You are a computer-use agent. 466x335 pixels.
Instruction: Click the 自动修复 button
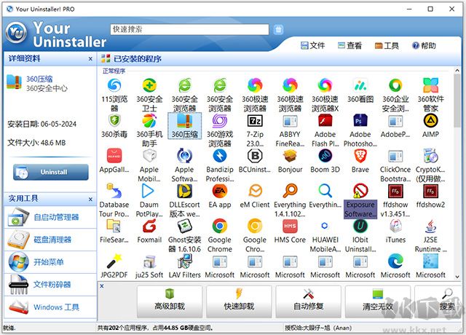tap(308, 301)
